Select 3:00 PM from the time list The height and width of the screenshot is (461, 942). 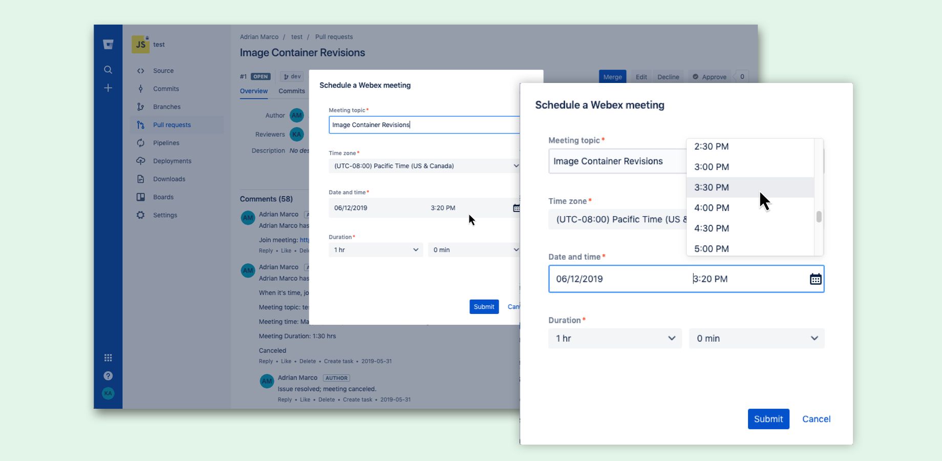click(750, 167)
